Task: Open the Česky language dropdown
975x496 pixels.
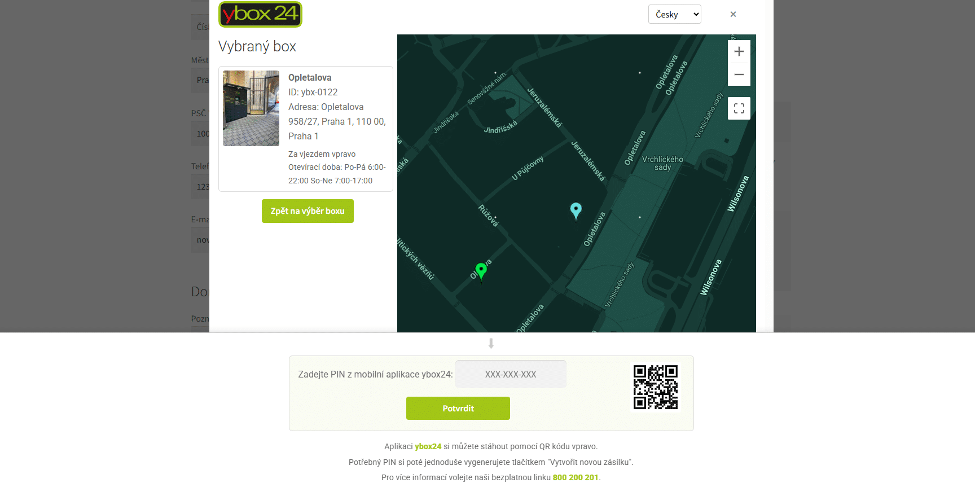Action: (x=674, y=14)
